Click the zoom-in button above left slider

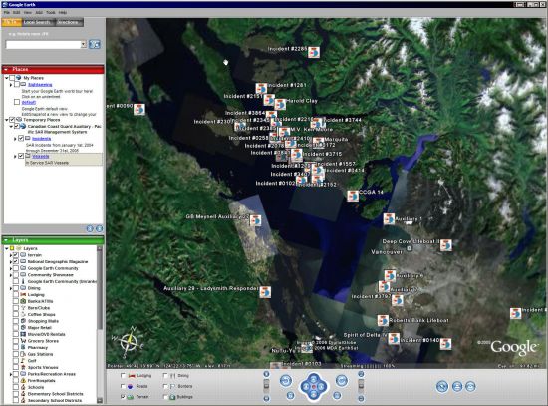coord(266,374)
